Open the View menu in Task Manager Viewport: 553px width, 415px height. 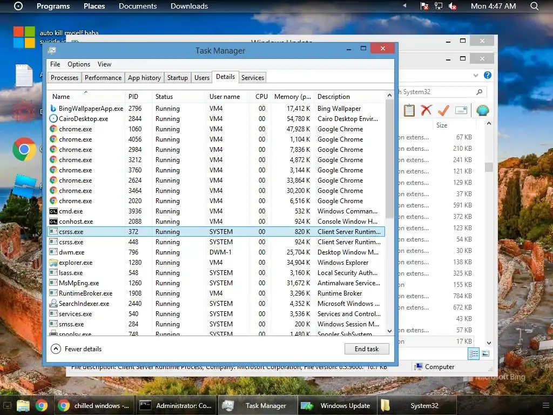pyautogui.click(x=104, y=64)
